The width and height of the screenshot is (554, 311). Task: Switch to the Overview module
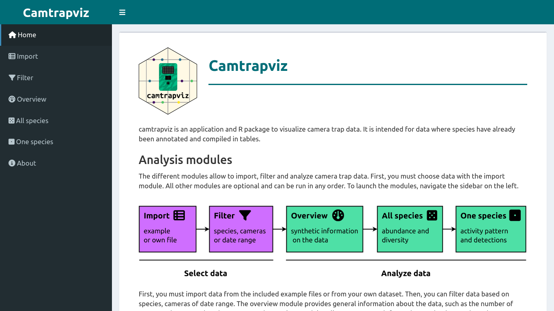(31, 99)
